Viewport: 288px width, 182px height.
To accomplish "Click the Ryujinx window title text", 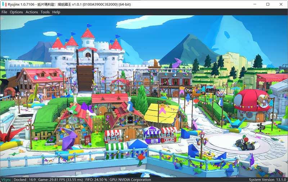I will (x=69, y=4).
